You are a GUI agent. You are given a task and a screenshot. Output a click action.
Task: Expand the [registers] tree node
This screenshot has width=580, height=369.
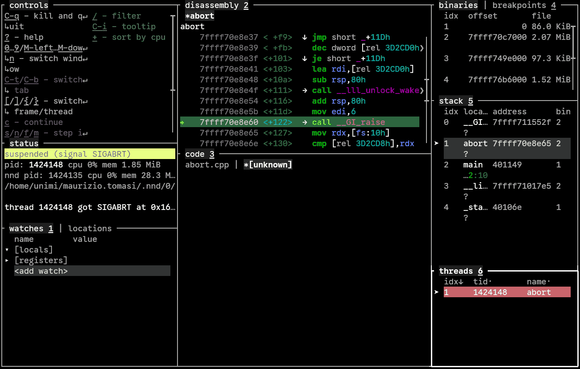pos(7,260)
